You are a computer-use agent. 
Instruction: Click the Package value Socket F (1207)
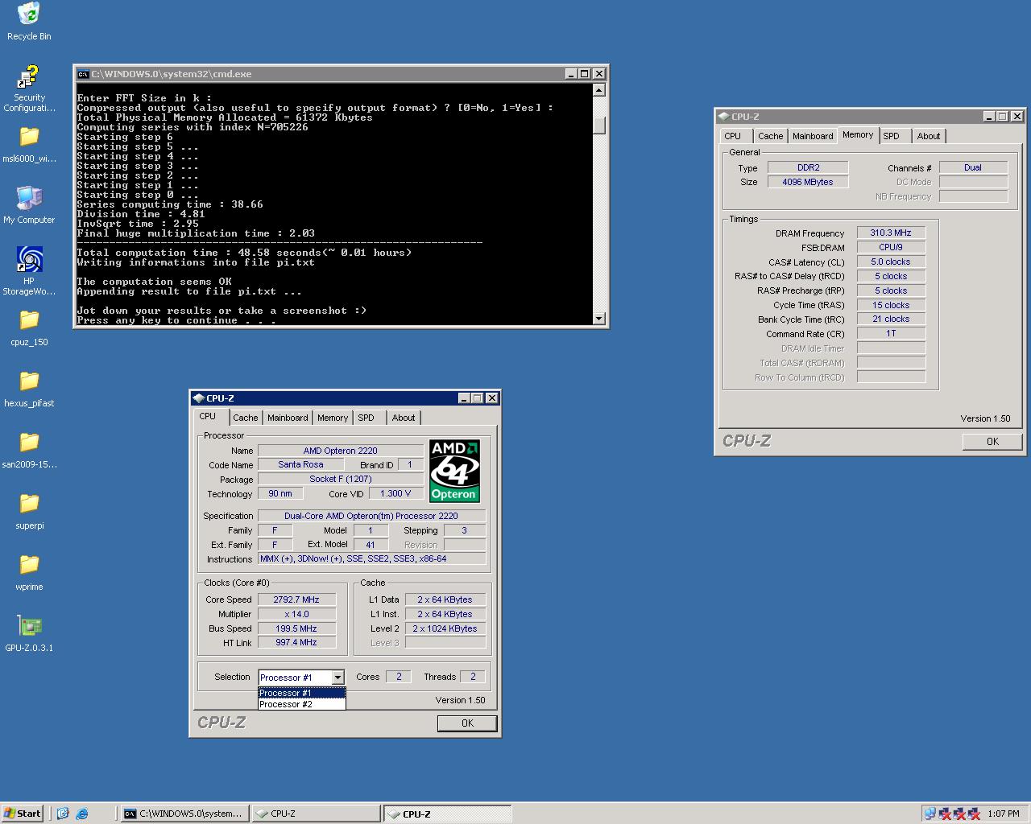coord(341,479)
